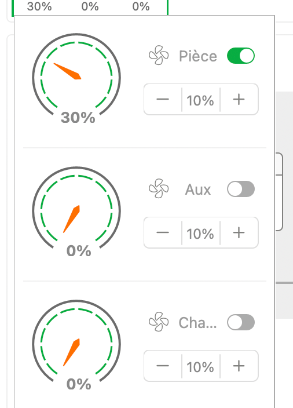
Task: Enable the Cha... fan toggle
Action: (241, 322)
